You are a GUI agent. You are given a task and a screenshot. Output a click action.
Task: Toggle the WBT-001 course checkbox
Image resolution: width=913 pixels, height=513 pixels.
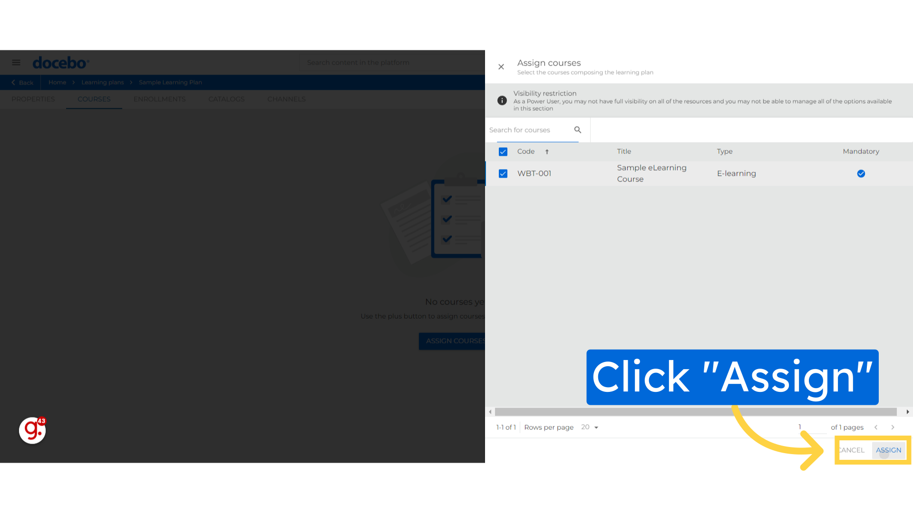click(x=503, y=173)
